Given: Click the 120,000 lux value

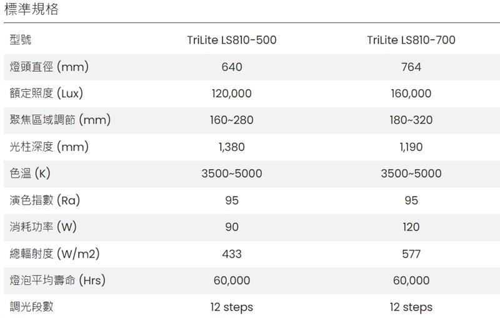Looking at the screenshot, I should [x=232, y=94].
